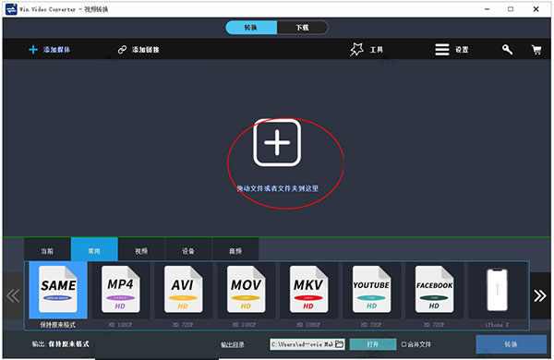
Task: Click the 添加媒体 Add Media label
Action: [56, 50]
